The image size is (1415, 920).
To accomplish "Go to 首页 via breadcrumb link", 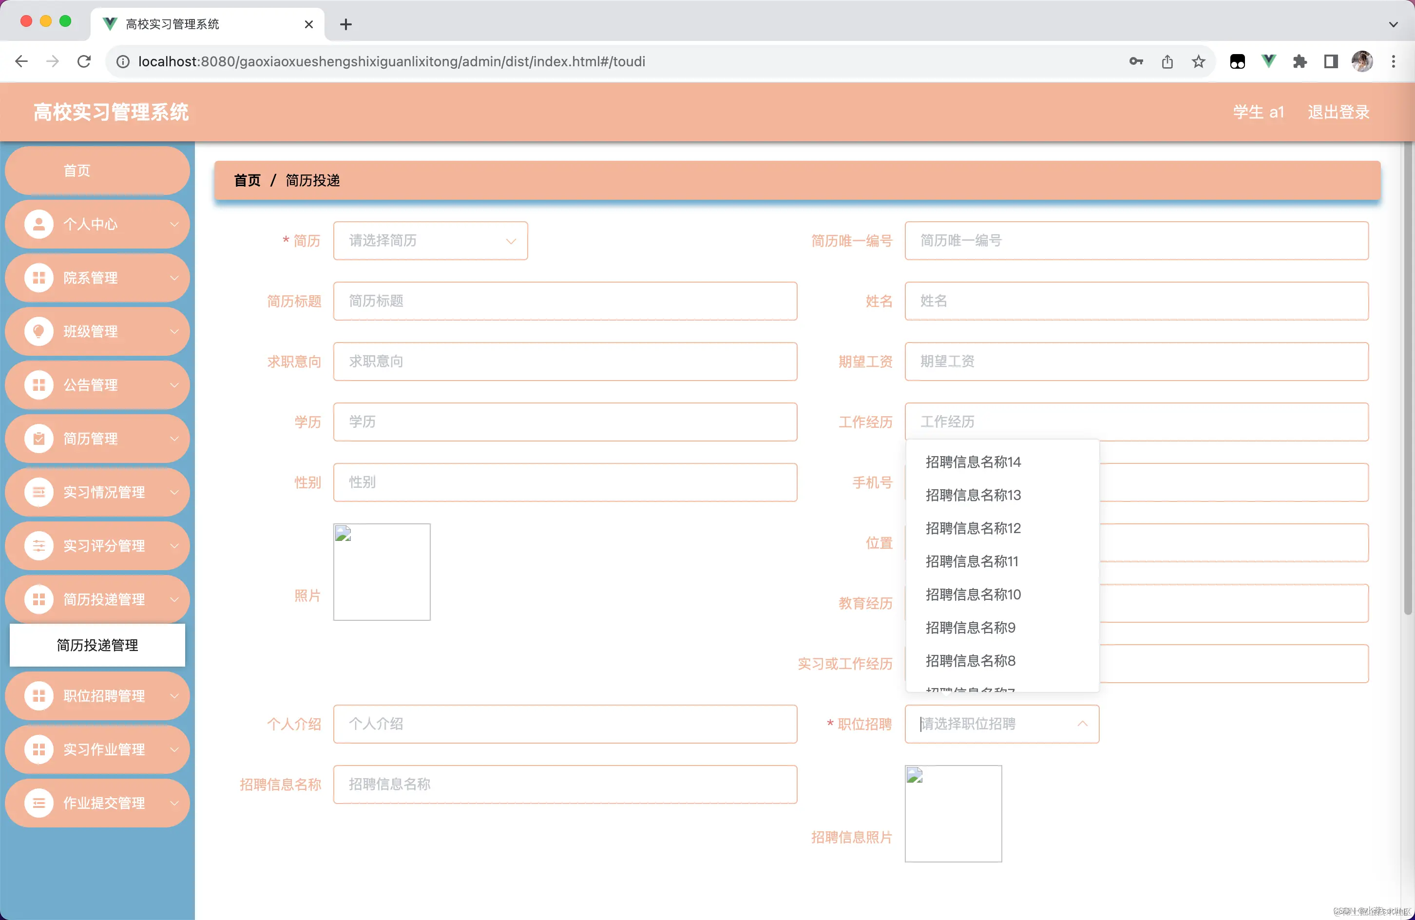I will coord(248,180).
